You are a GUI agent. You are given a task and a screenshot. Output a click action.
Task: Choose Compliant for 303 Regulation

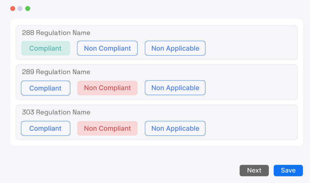(x=45, y=128)
